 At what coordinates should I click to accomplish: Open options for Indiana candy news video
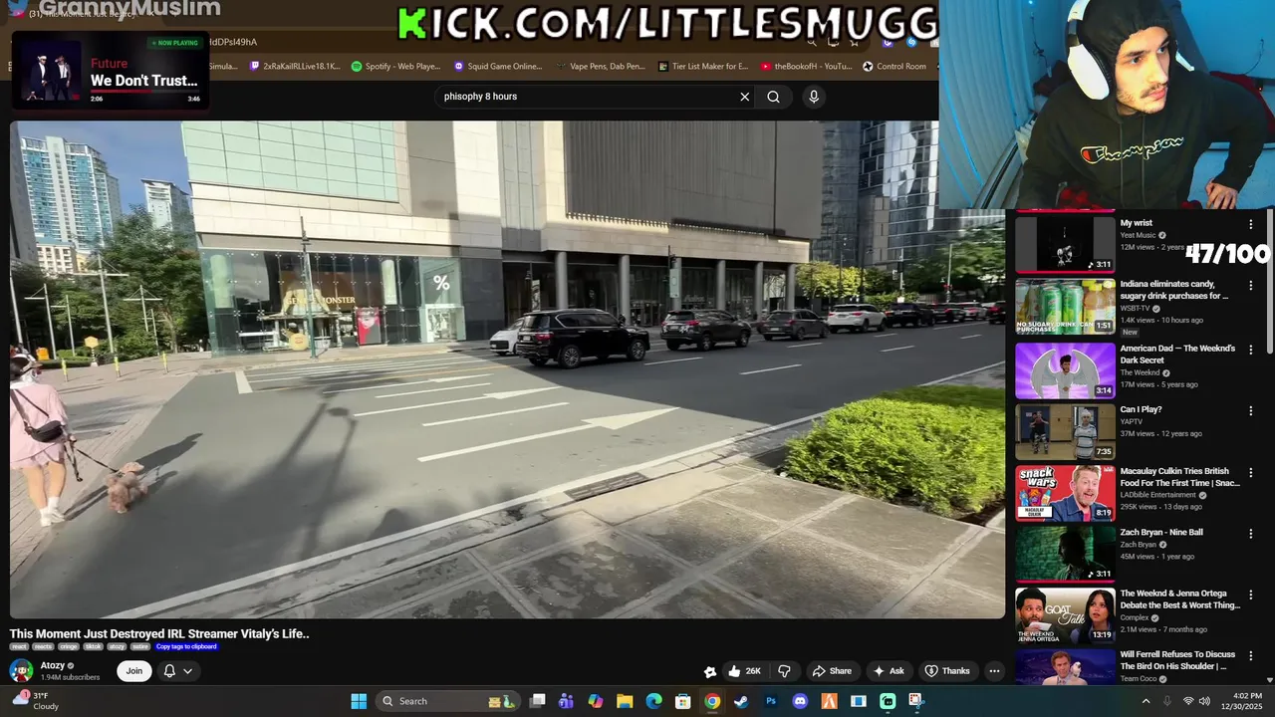click(1250, 285)
